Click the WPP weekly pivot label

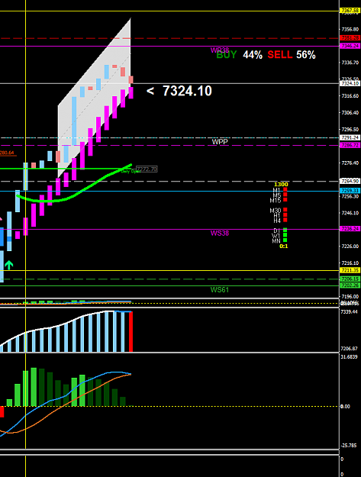point(220,142)
